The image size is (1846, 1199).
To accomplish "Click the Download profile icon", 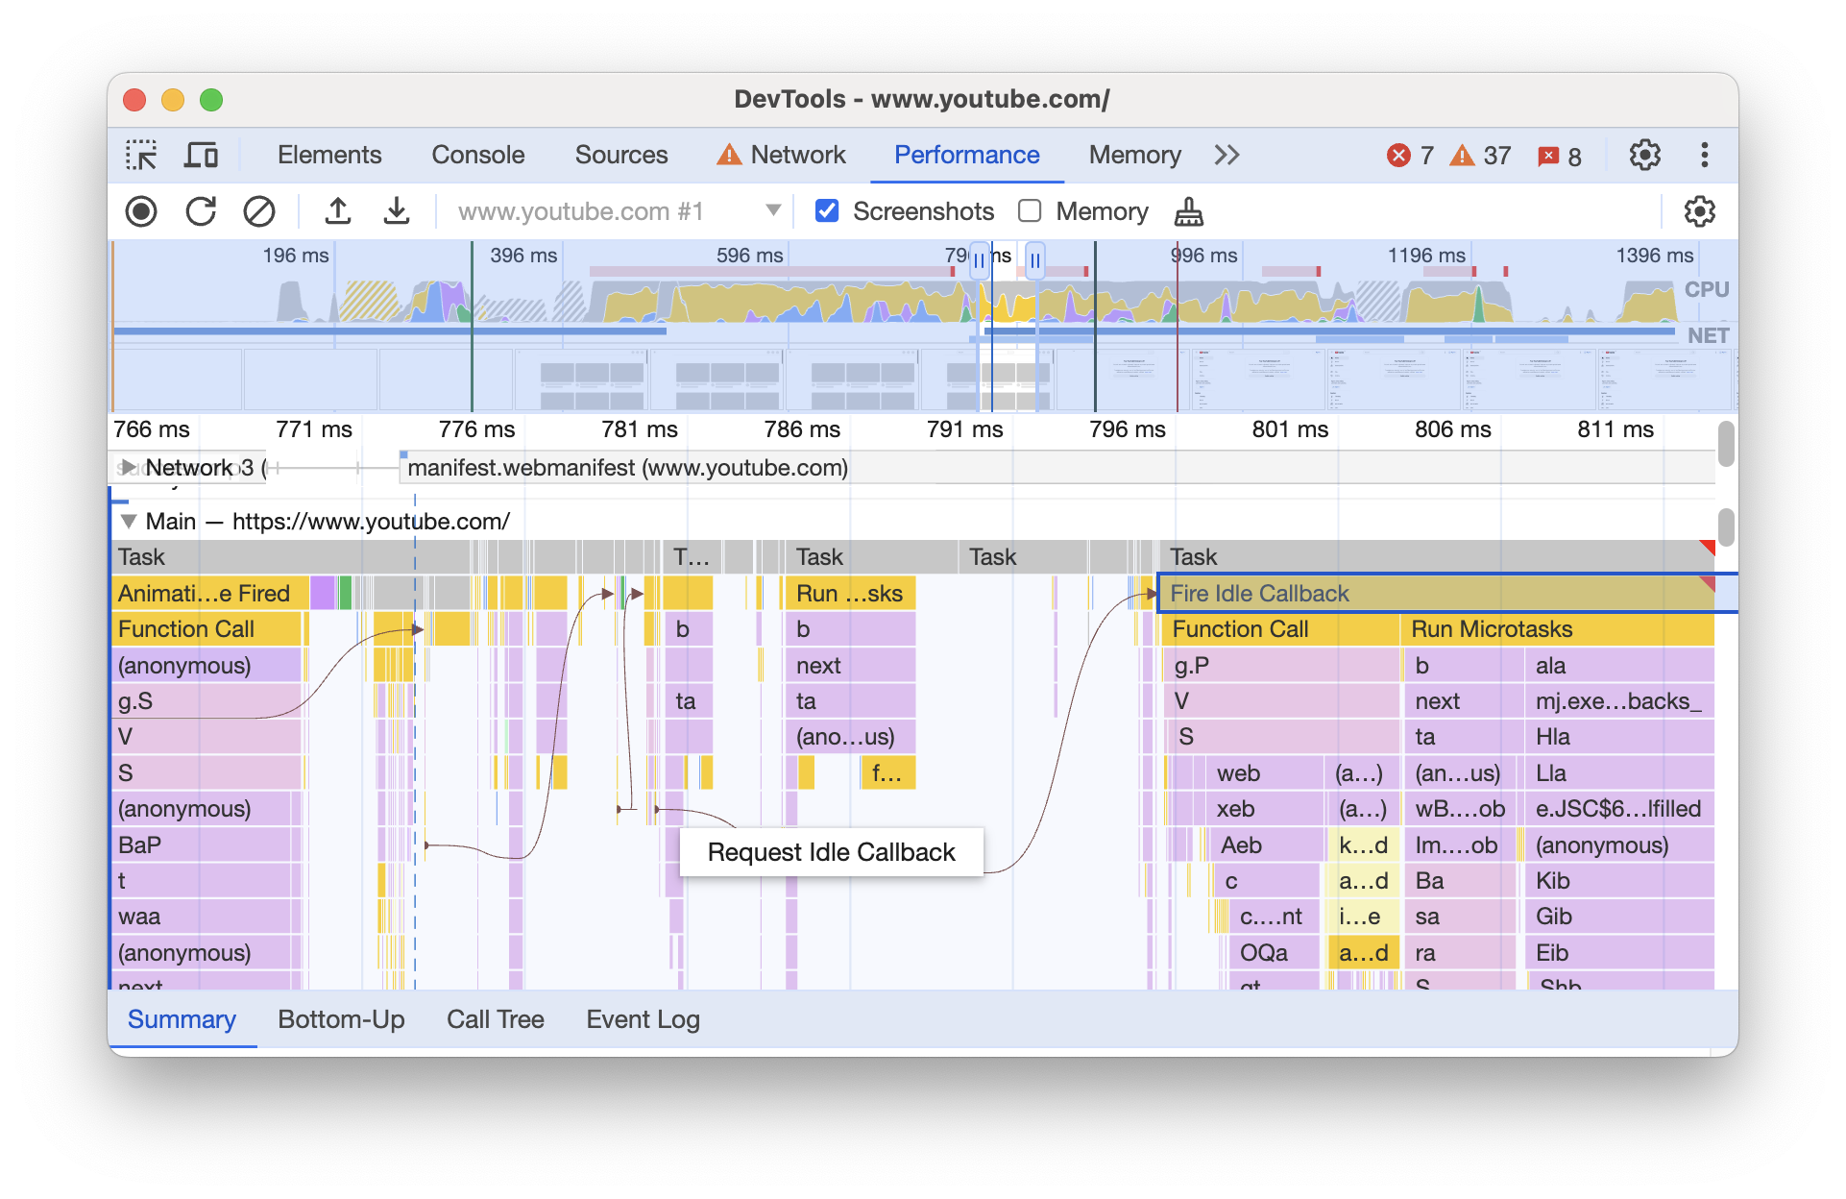I will pos(396,210).
